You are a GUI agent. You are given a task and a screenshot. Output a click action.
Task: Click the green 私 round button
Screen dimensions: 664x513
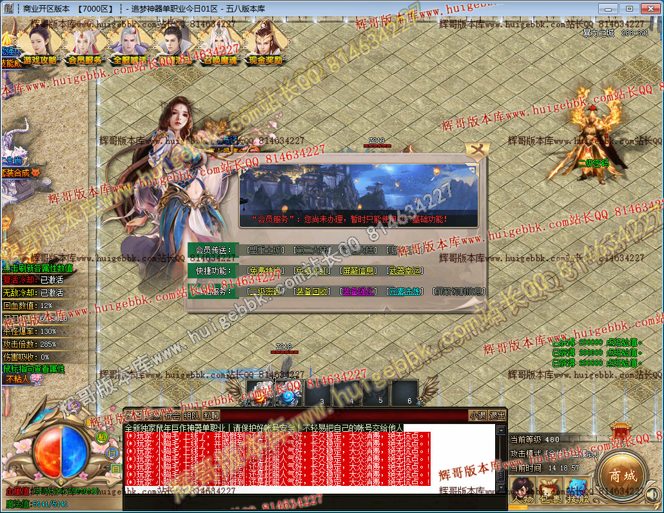[102, 437]
